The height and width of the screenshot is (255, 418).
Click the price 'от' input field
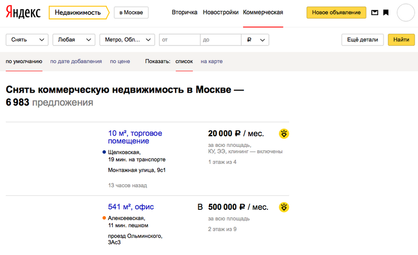[x=179, y=40]
